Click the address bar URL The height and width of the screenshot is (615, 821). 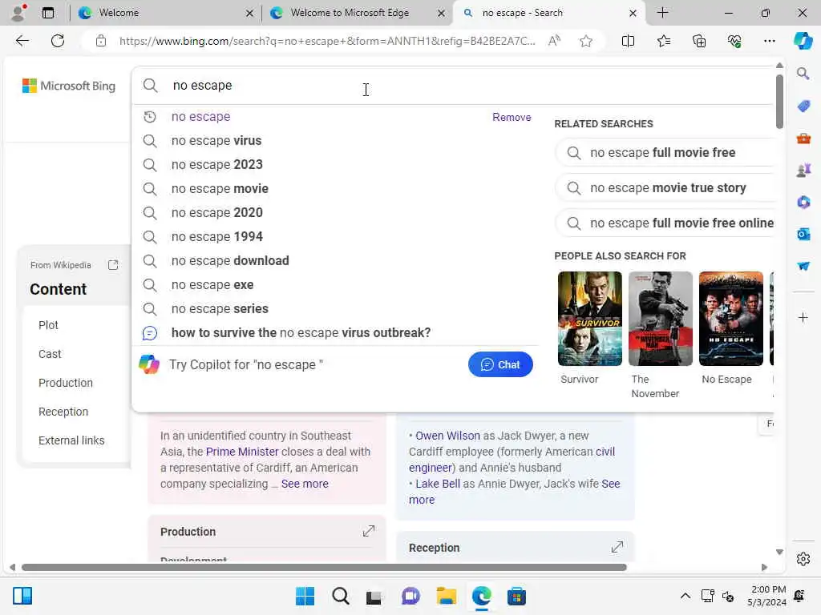[327, 41]
